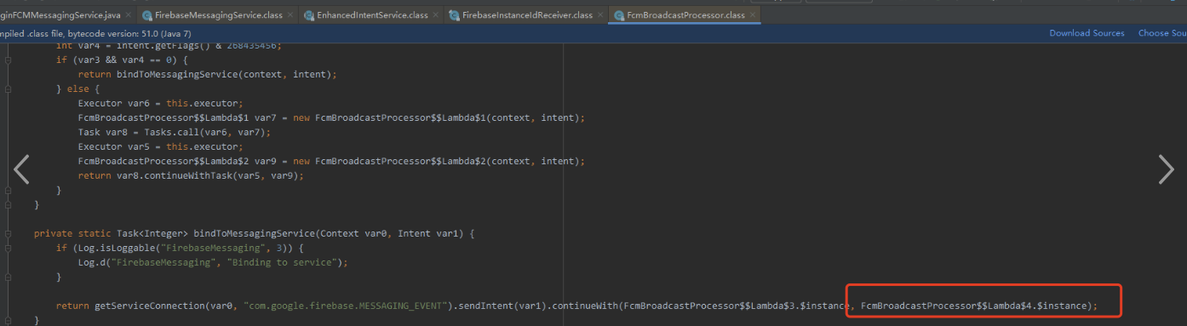Click the FcmBroadcastProcessor$$Lambda$3.$instance reference
Screen dimensions: 1187x326
click(x=737, y=306)
